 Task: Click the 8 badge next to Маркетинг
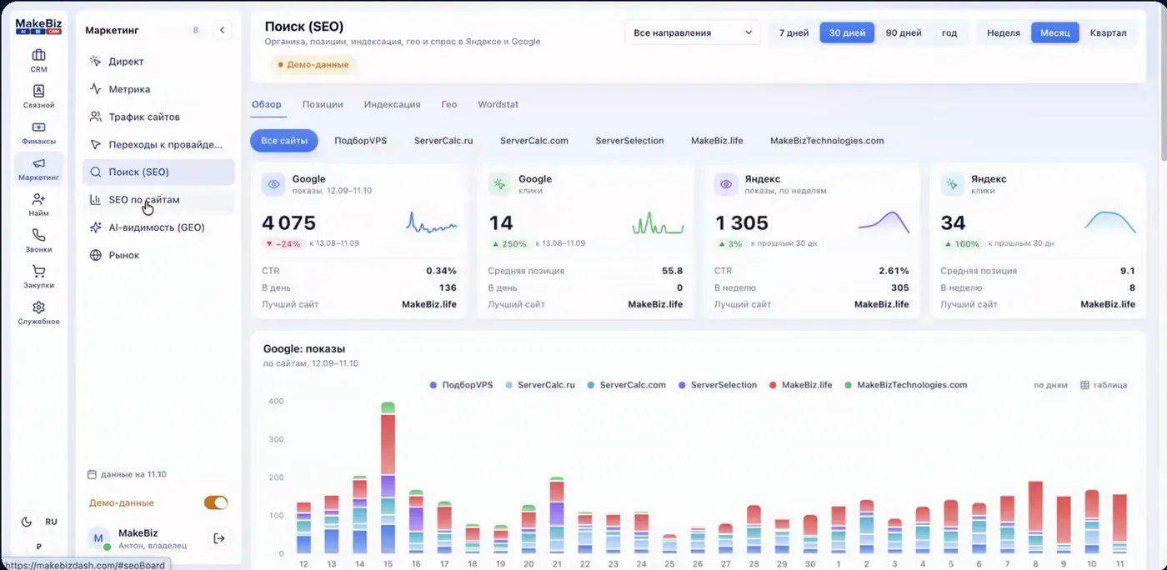[196, 30]
